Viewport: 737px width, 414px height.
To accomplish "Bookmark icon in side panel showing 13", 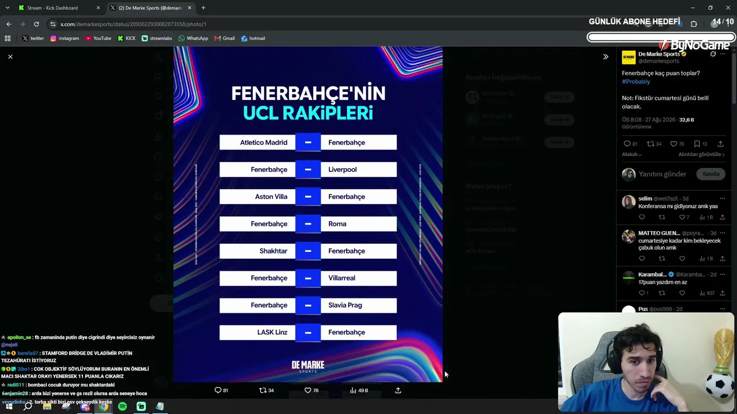I will pyautogui.click(x=697, y=144).
